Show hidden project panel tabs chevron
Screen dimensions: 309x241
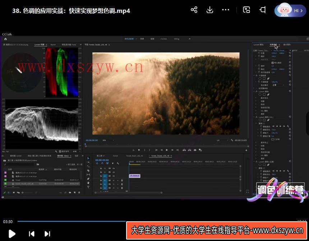(82, 156)
